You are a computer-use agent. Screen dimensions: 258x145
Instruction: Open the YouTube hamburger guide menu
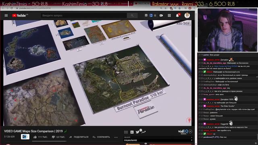tap(6, 15)
